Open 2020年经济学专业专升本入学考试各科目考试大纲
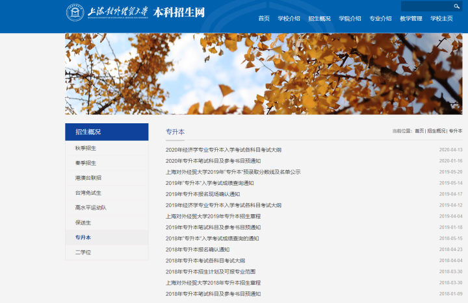Screen dimensions: 468x303 coord(224,150)
